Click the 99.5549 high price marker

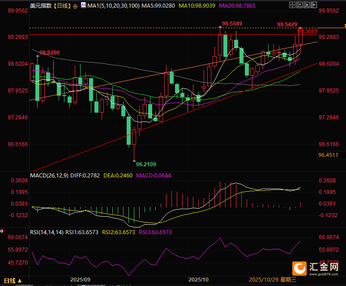pos(232,24)
